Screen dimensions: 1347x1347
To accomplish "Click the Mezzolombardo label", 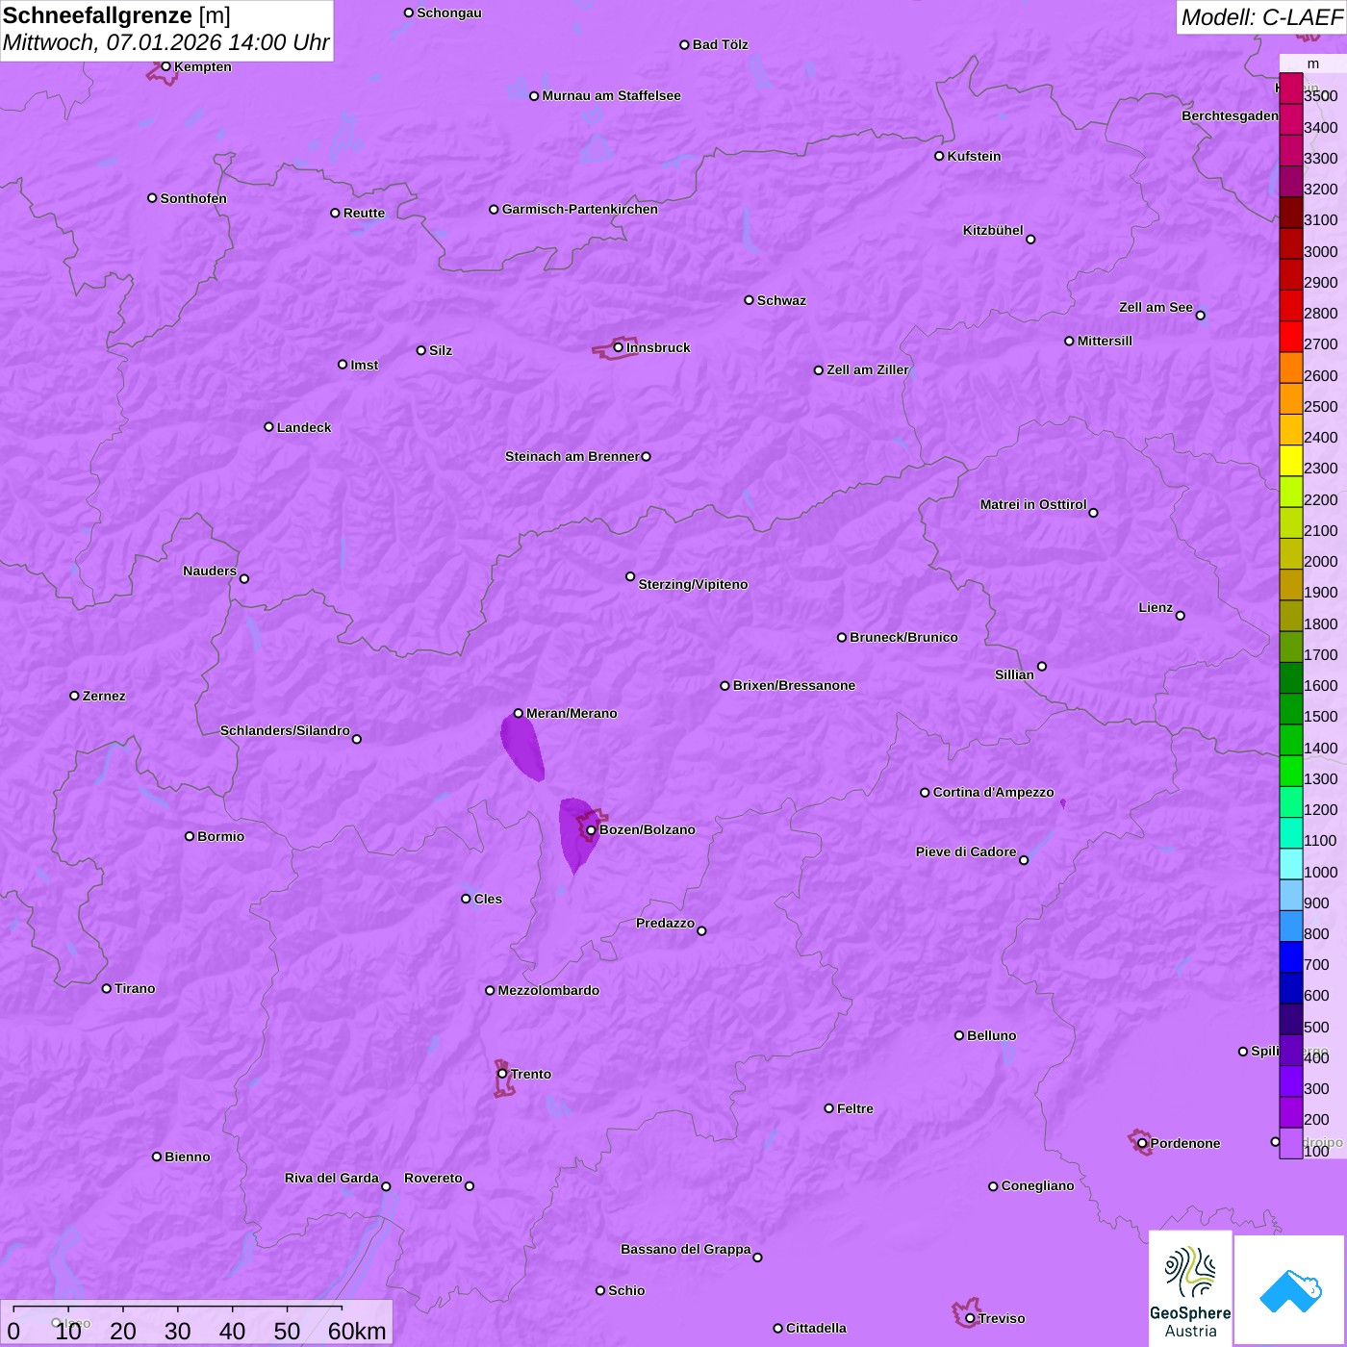I will click(548, 990).
